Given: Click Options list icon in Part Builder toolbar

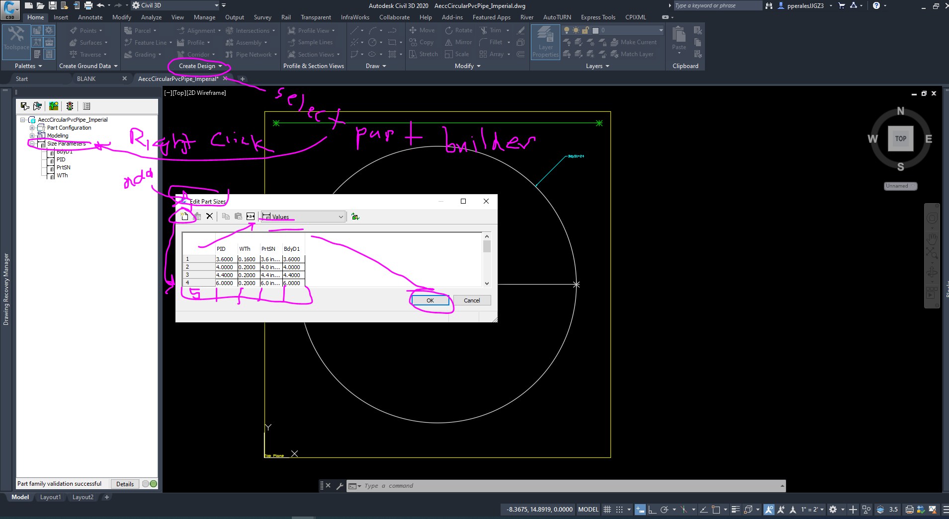Looking at the screenshot, I should pos(86,106).
